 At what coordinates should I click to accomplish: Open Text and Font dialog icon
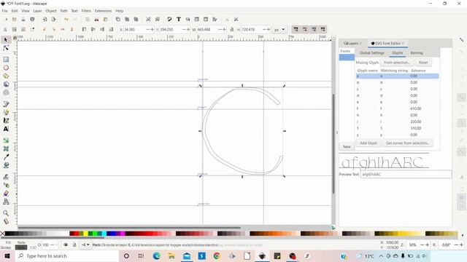(179, 20)
